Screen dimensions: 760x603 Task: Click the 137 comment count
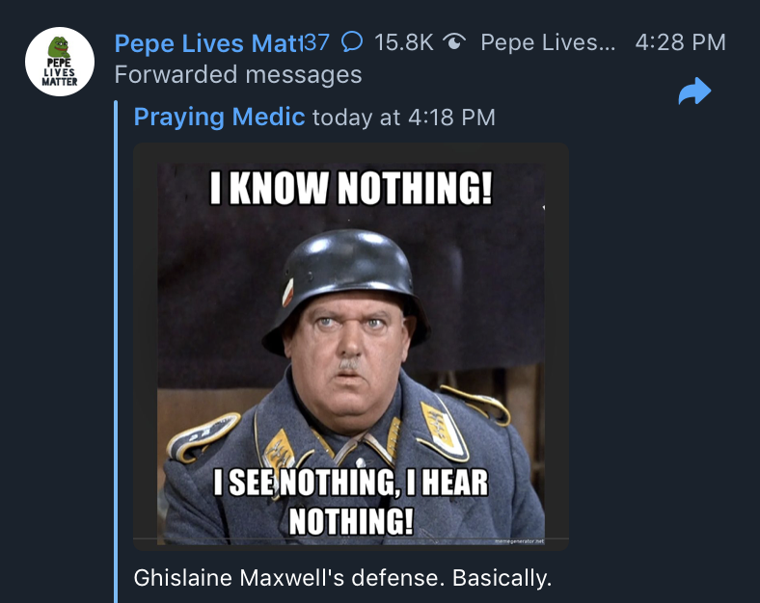click(316, 42)
